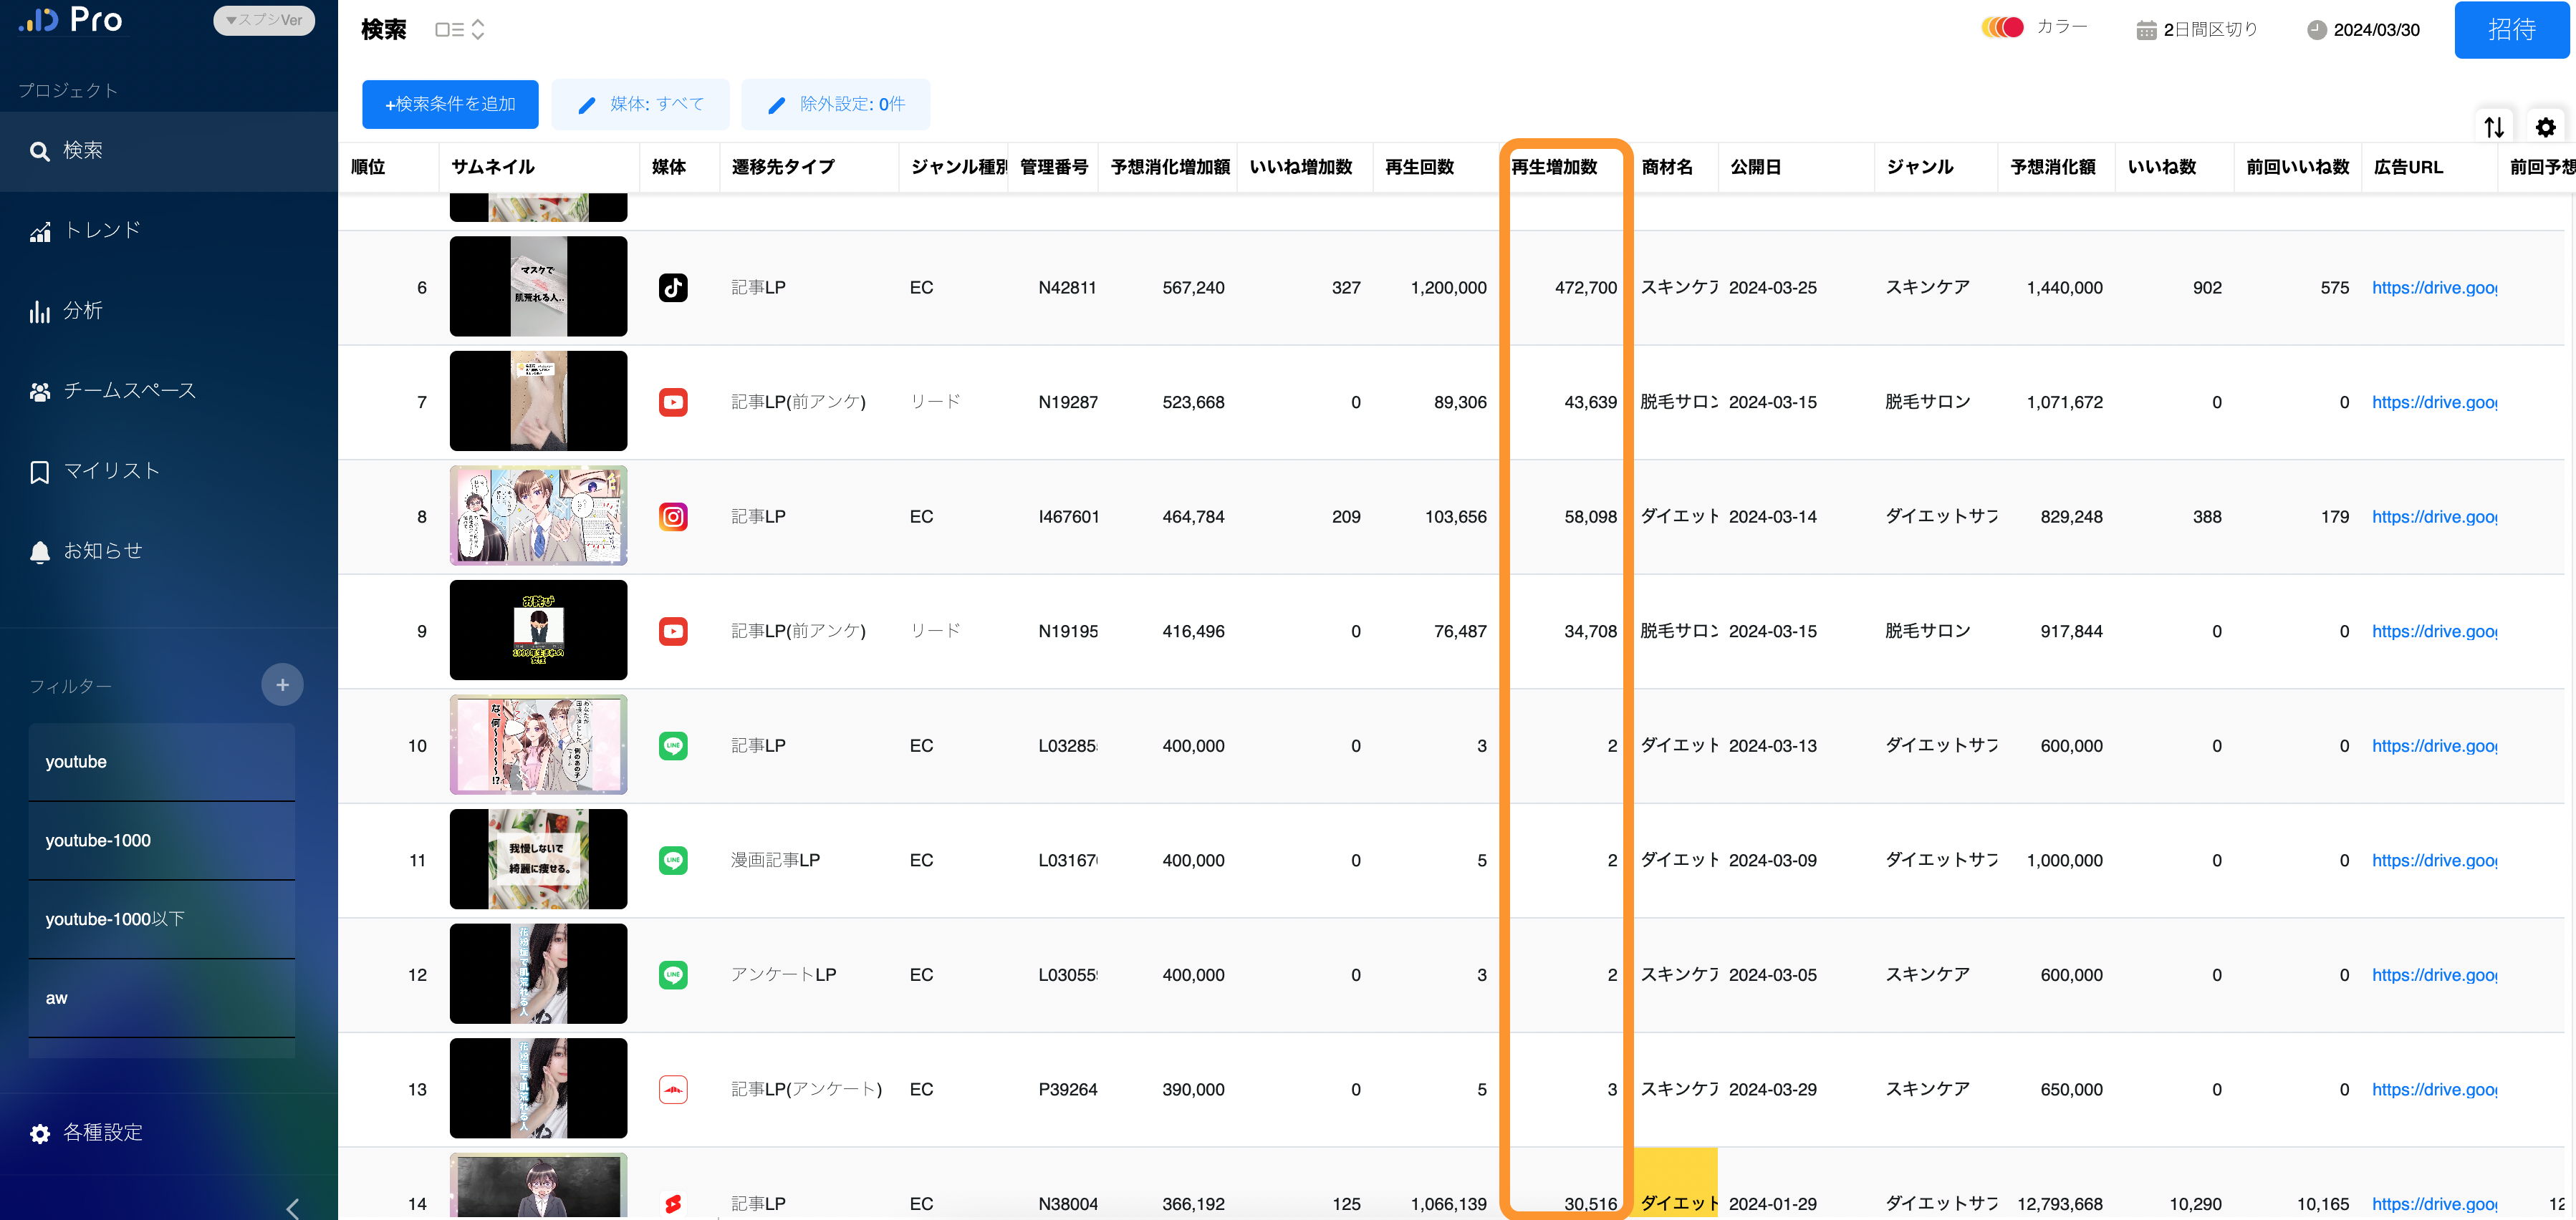This screenshot has height=1220, width=2576.
Task: Open the スプシVer dropdown
Action: click(x=264, y=20)
